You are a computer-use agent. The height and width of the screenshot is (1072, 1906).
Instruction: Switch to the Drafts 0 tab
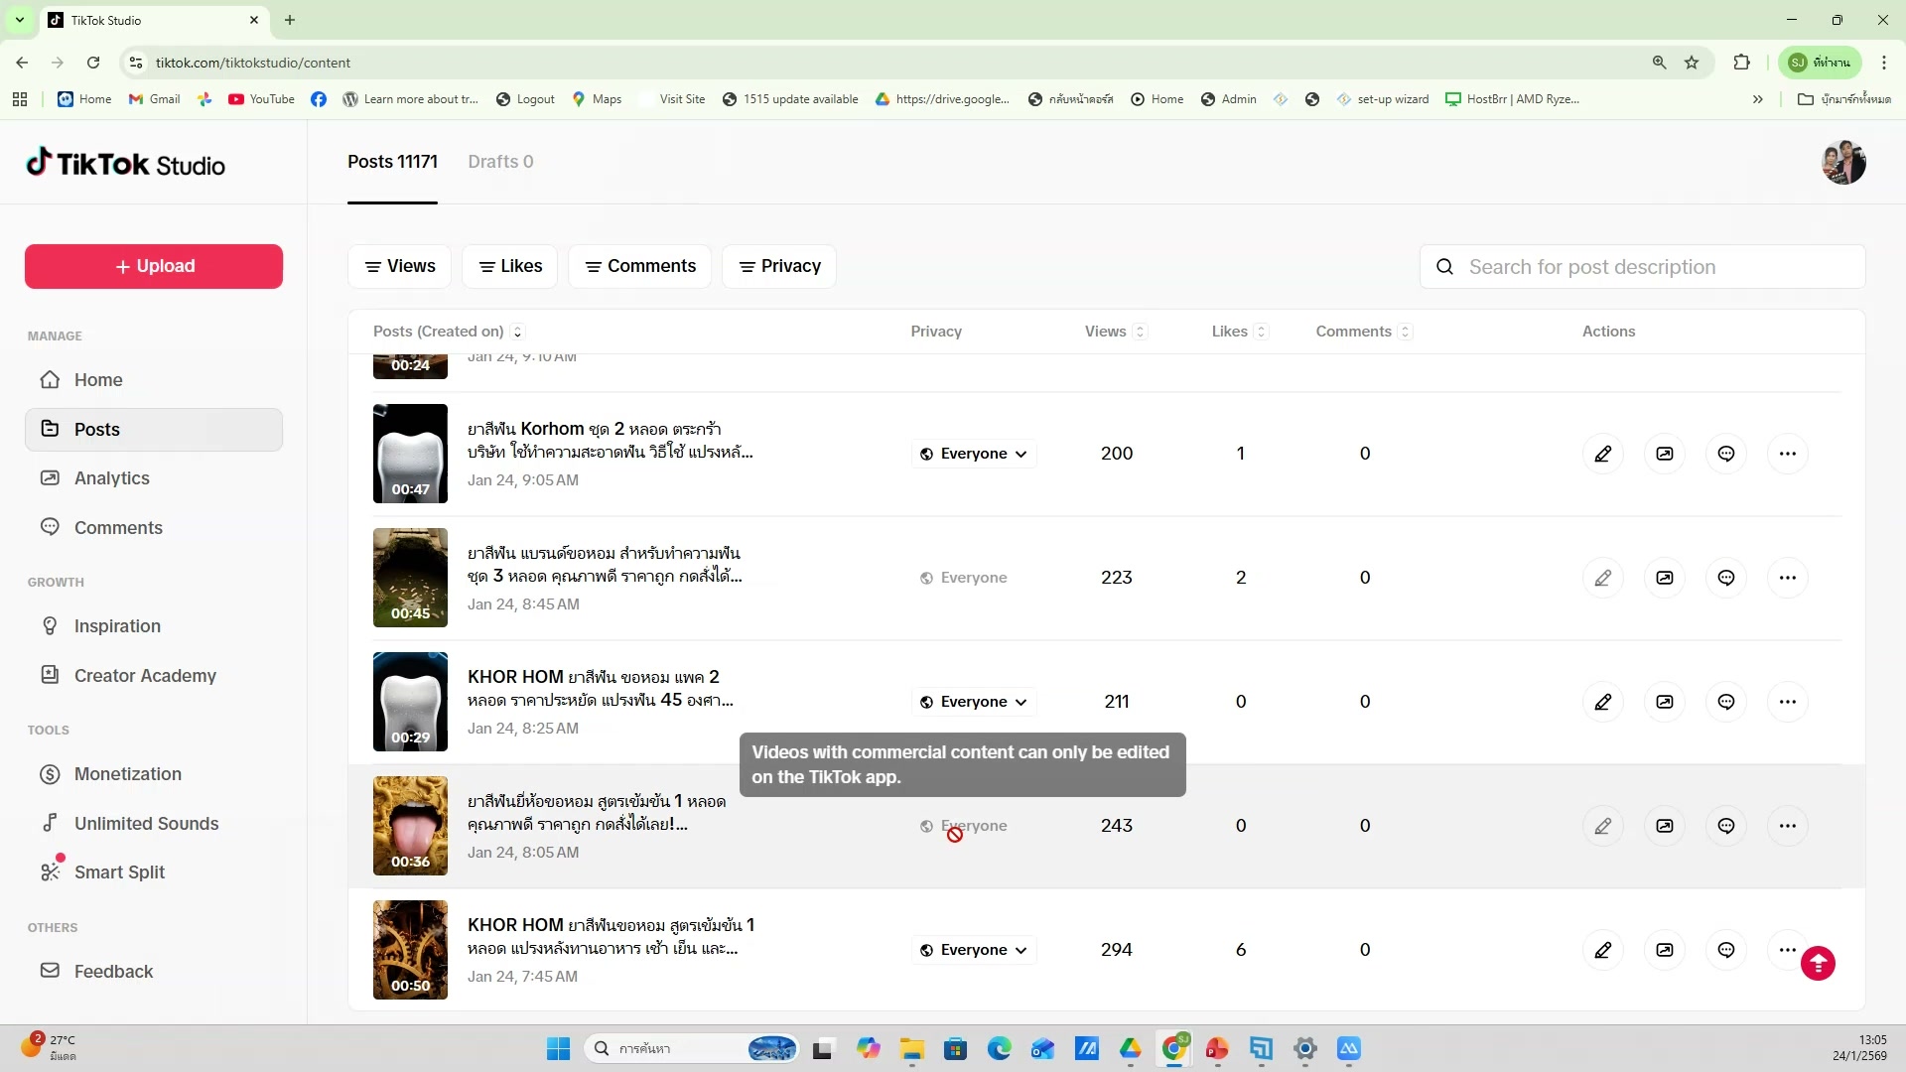(500, 162)
